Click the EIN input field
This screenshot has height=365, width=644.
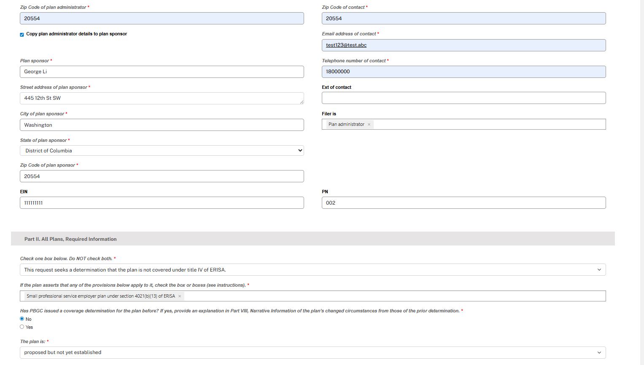click(162, 203)
